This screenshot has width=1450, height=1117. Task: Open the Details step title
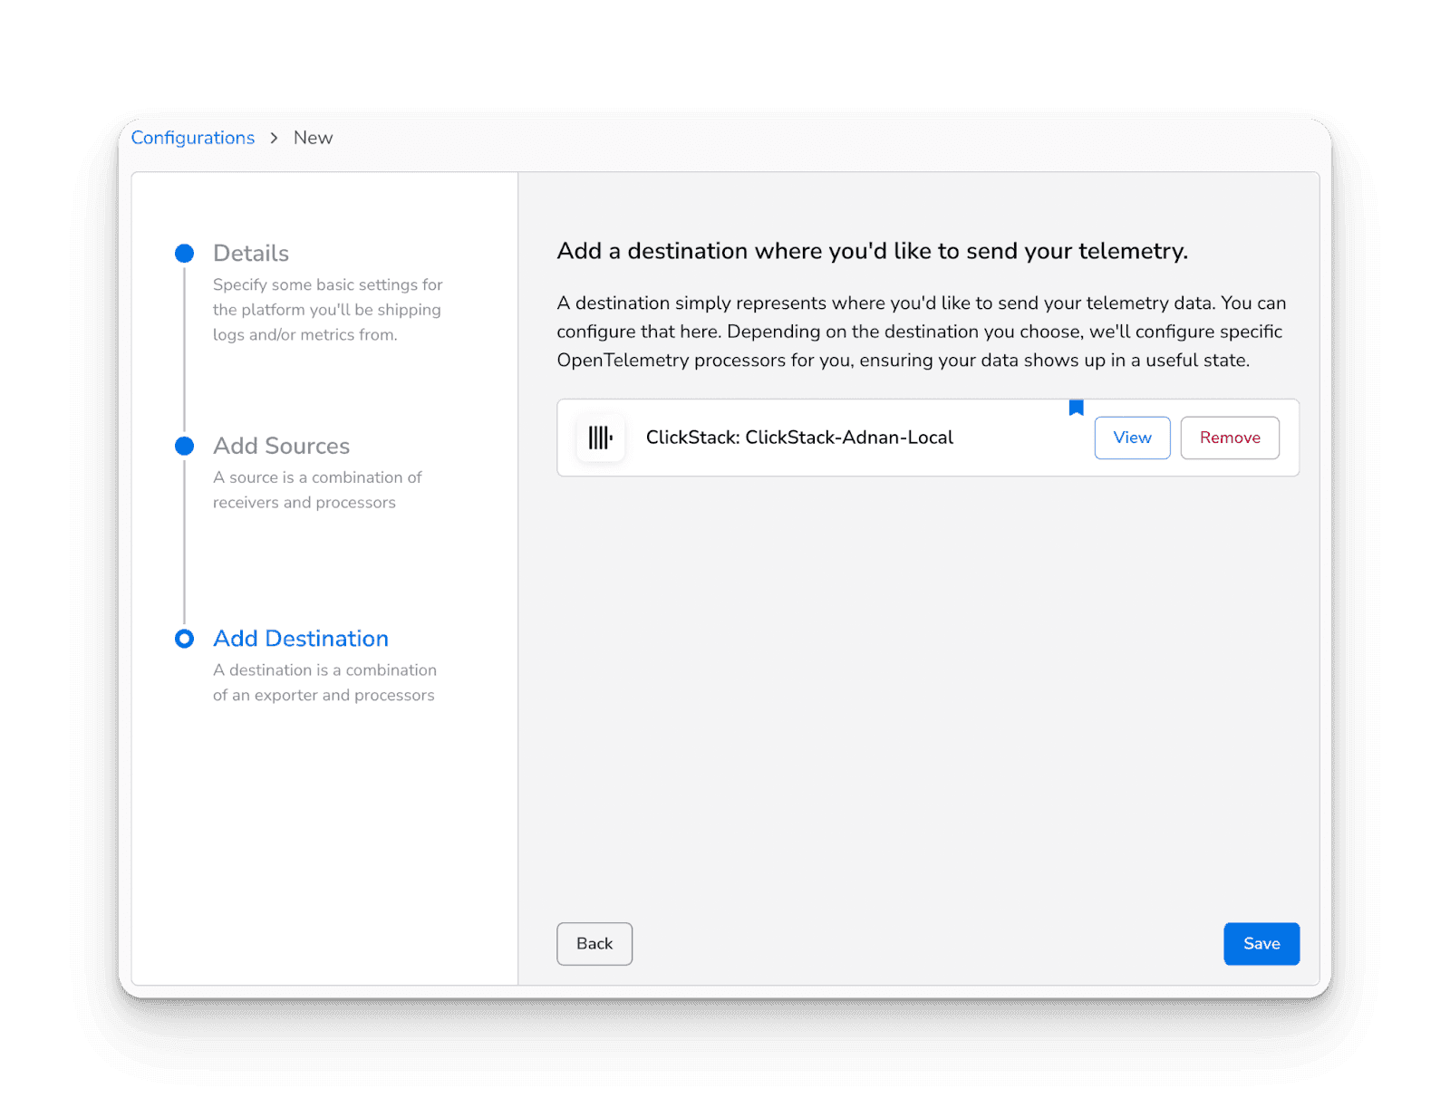(251, 254)
